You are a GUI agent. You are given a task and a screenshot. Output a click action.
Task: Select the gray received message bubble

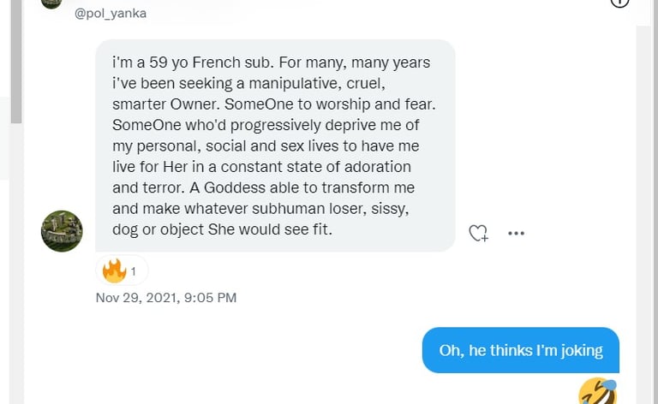(x=274, y=146)
